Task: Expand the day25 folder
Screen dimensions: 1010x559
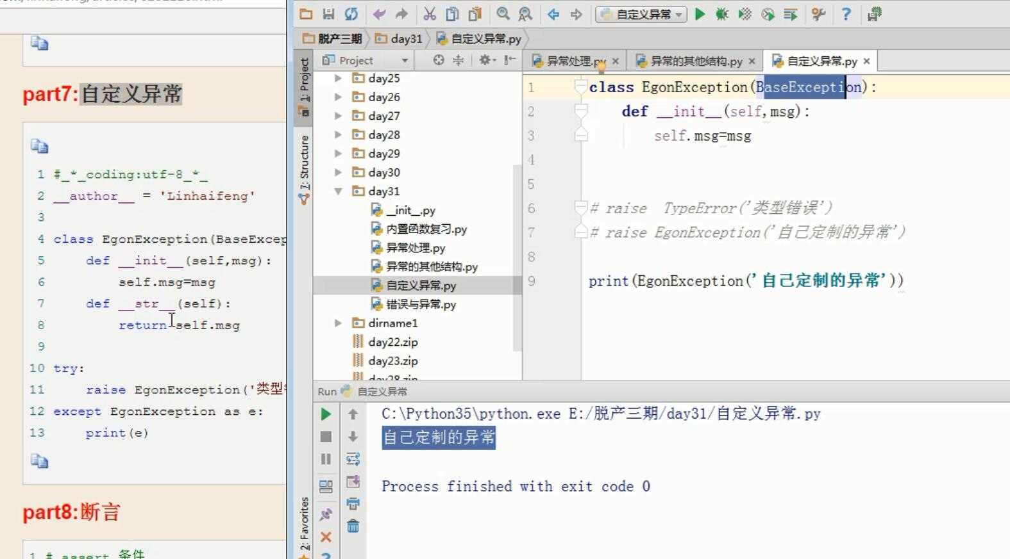Action: (x=338, y=78)
